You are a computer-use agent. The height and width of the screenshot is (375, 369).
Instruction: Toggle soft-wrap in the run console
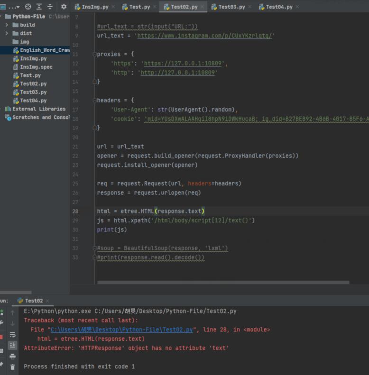tap(13, 334)
